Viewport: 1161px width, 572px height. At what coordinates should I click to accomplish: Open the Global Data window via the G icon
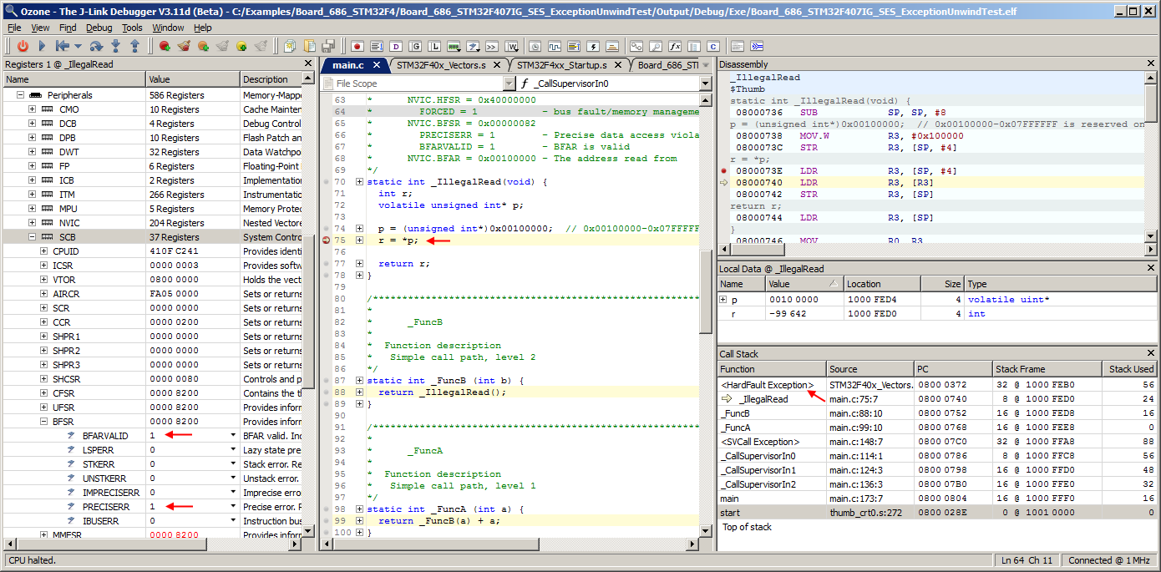tap(416, 46)
